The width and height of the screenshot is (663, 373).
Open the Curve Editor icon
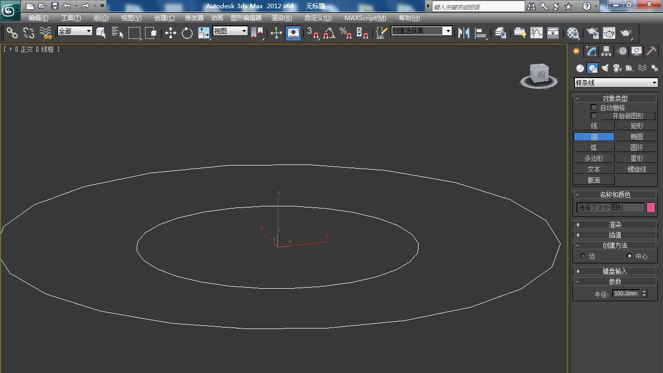(537, 33)
